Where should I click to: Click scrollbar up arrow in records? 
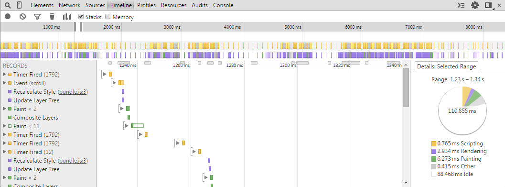tap(406, 65)
